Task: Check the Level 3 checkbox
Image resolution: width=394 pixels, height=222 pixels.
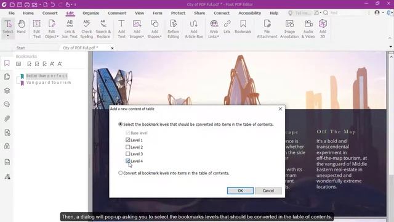Action: tap(127, 154)
